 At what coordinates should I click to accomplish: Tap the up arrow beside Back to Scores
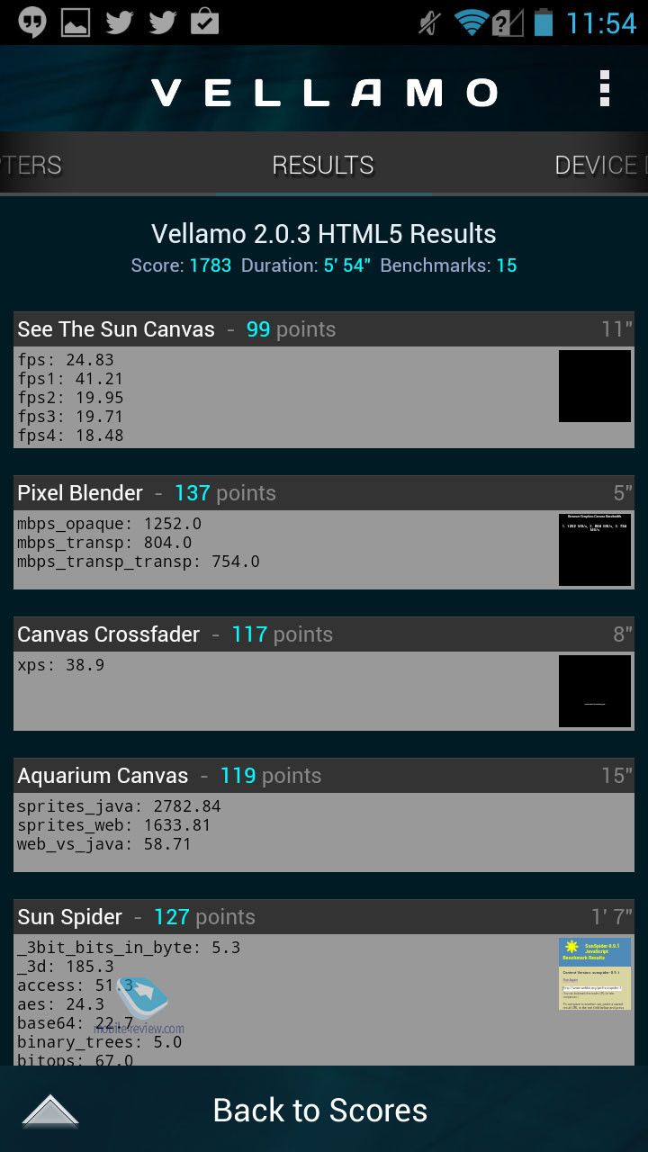50,1111
